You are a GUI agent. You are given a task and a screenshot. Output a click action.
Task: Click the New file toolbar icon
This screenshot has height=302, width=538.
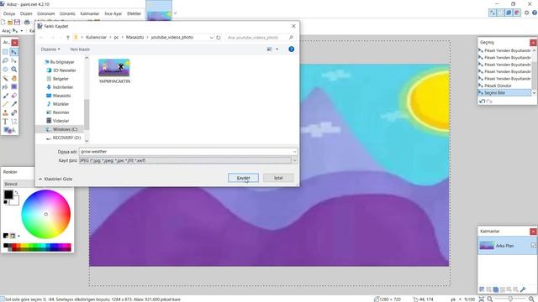3,23
